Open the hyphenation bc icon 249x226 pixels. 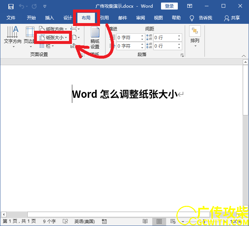pos(73,46)
